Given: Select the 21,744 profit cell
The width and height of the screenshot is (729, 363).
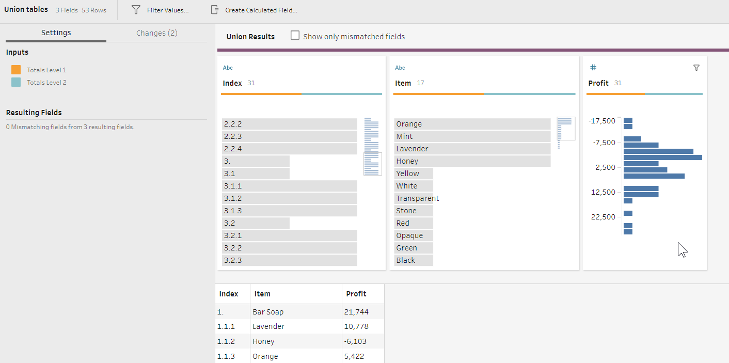Looking at the screenshot, I should tap(363, 312).
